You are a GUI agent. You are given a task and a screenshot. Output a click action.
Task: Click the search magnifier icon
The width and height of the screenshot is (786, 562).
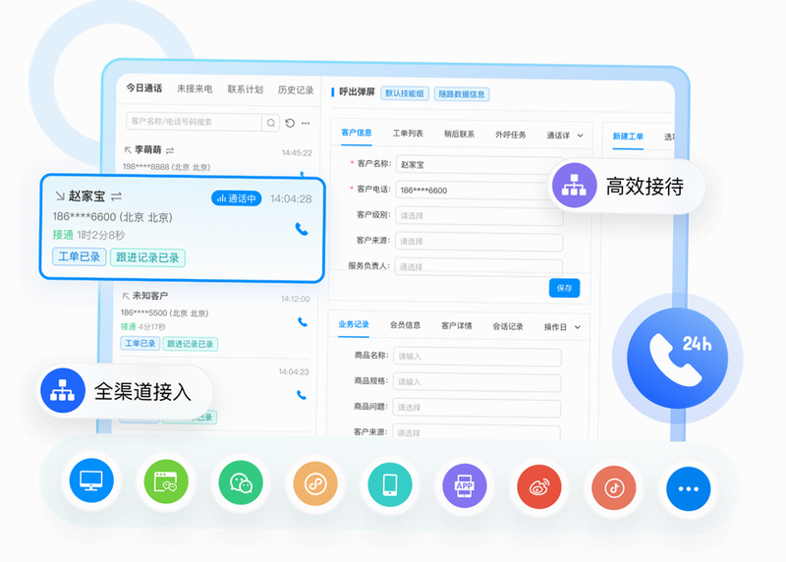point(271,123)
